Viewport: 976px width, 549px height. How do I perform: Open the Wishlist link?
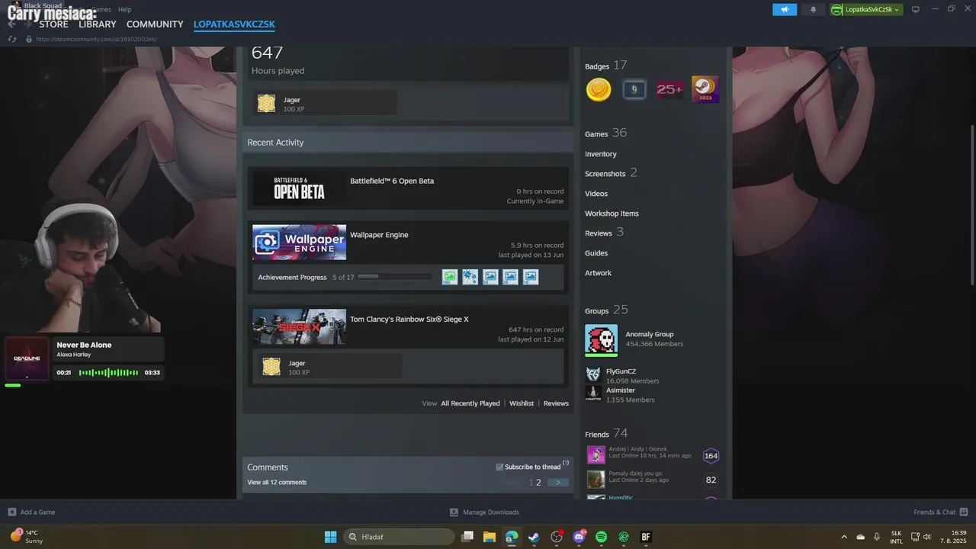coord(522,403)
